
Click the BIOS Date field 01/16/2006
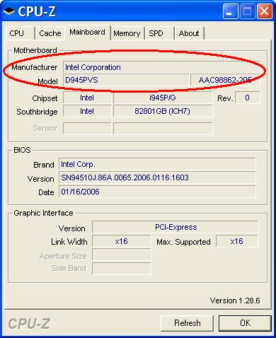(x=157, y=192)
